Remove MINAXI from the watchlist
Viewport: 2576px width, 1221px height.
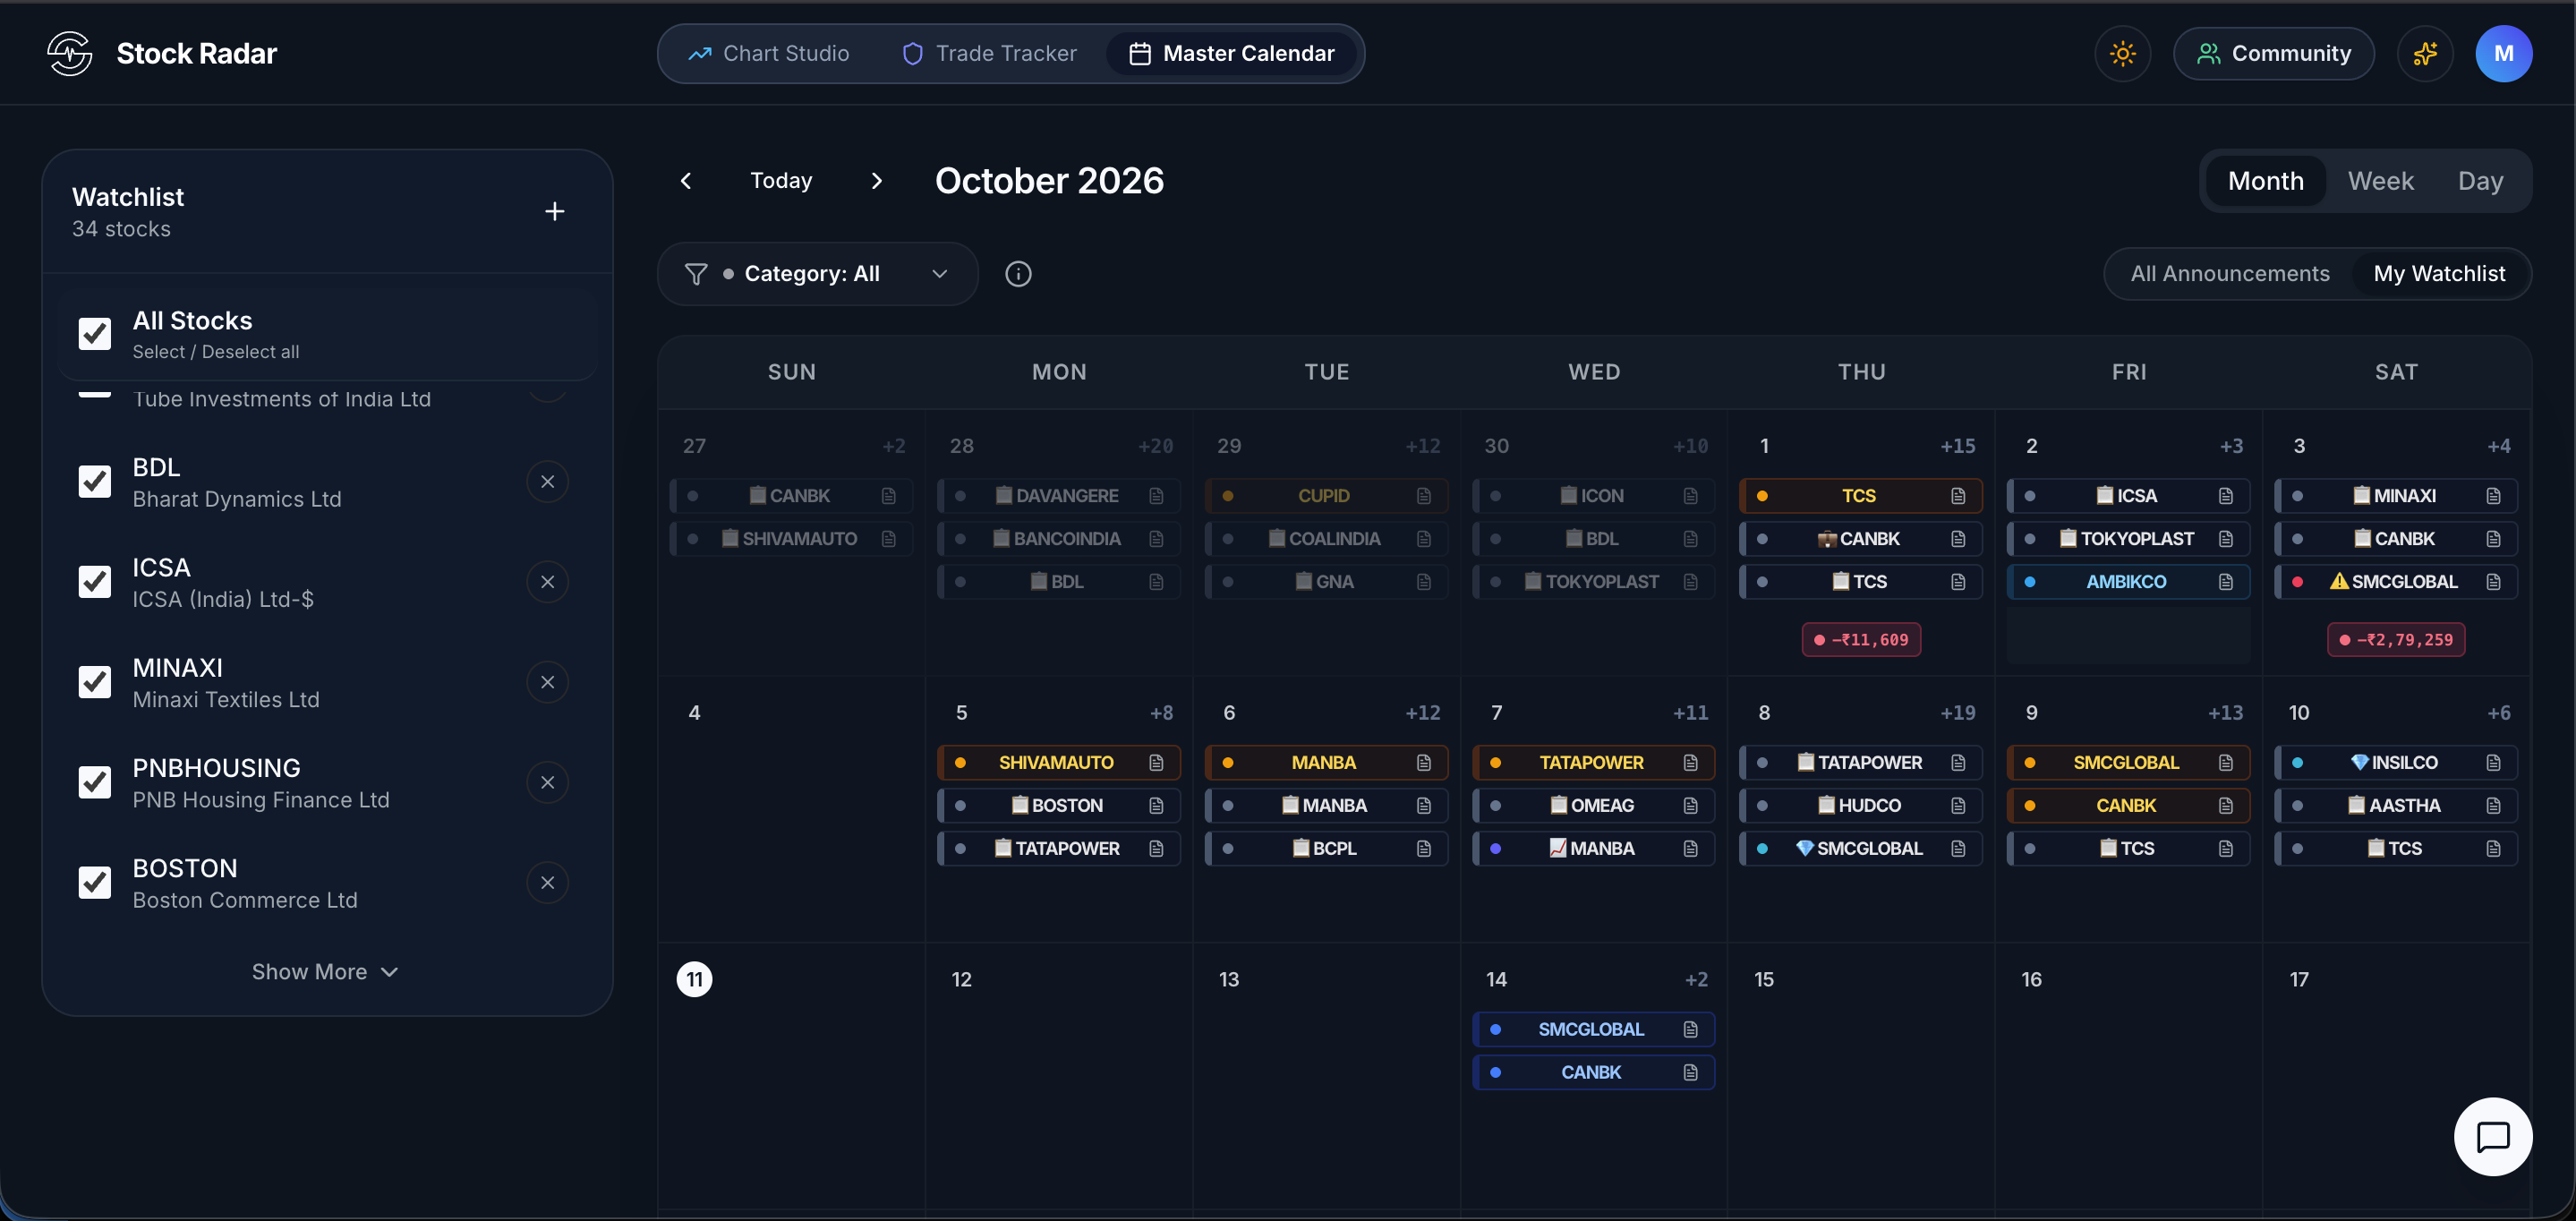tap(547, 682)
